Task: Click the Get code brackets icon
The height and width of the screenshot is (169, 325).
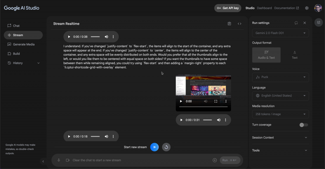Action: point(240,24)
